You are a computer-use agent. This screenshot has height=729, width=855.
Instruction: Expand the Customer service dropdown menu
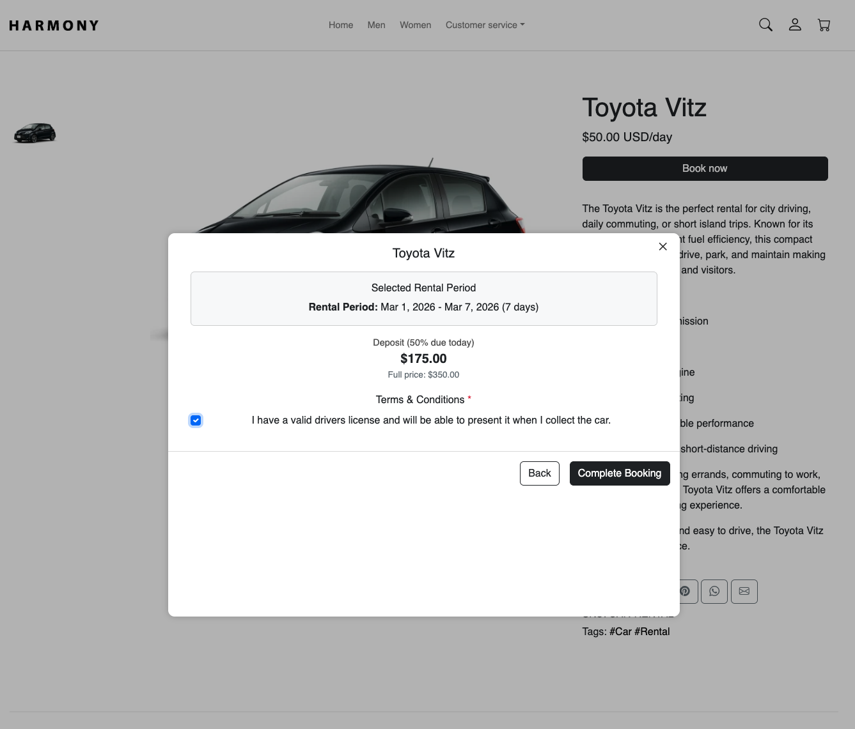pyautogui.click(x=485, y=25)
